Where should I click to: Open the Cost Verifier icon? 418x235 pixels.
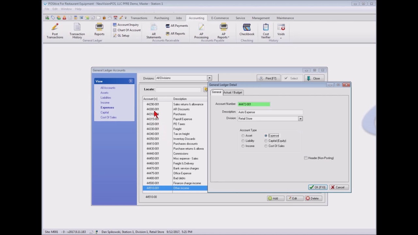[x=266, y=27]
